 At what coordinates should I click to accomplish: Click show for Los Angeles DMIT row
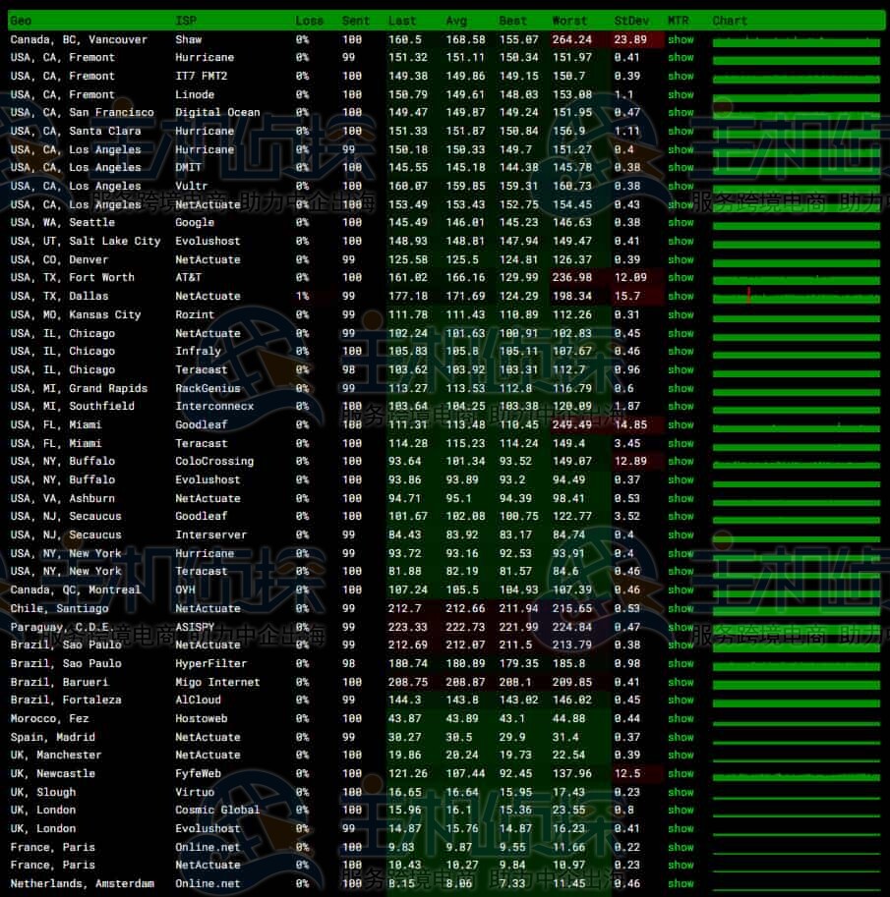pyautogui.click(x=681, y=167)
